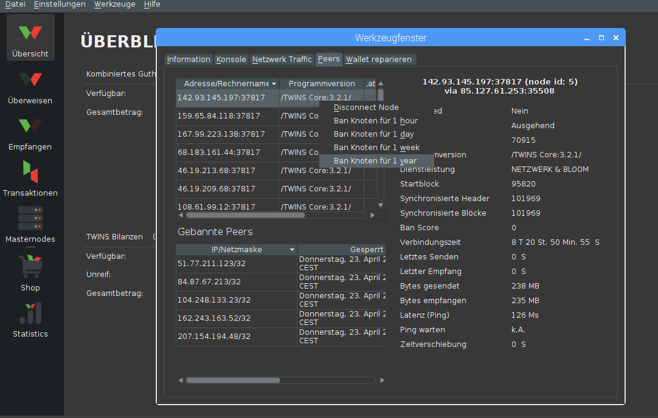This screenshot has width=658, height=418.
Task: Choose Disconnect Node from context menu
Action: pos(376,108)
